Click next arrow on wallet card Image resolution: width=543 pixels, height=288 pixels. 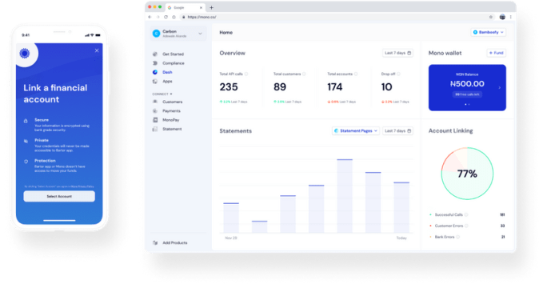pos(499,88)
